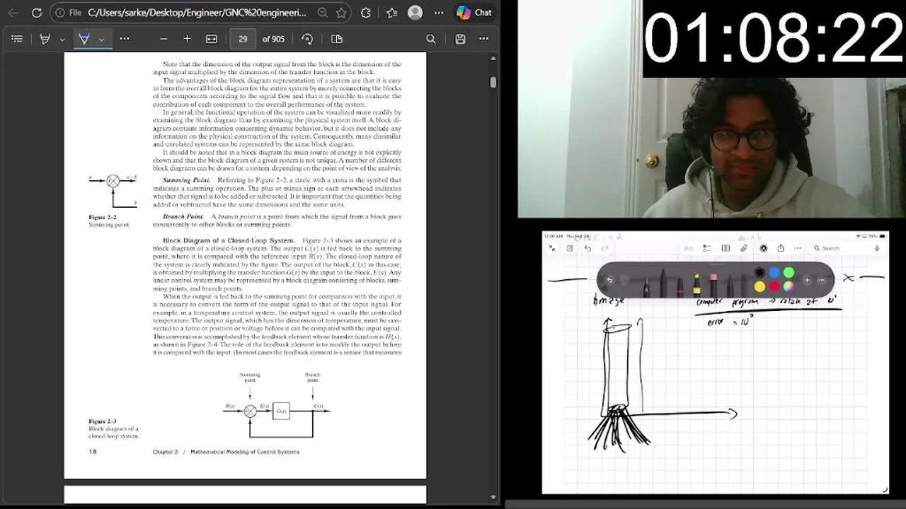The image size is (906, 509).
Task: Click the 'Figure 2-3' caption label
Action: point(102,421)
